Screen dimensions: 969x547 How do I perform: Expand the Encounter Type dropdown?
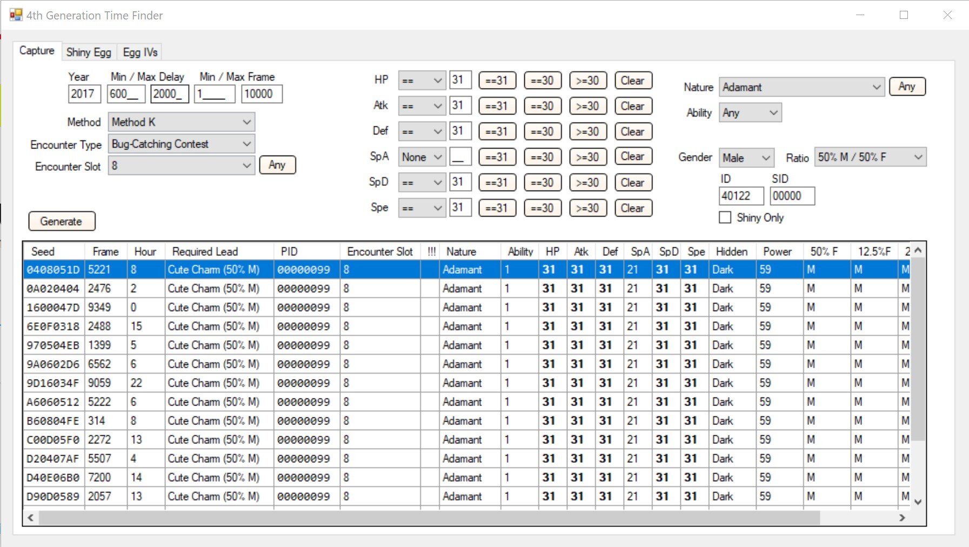tap(181, 144)
